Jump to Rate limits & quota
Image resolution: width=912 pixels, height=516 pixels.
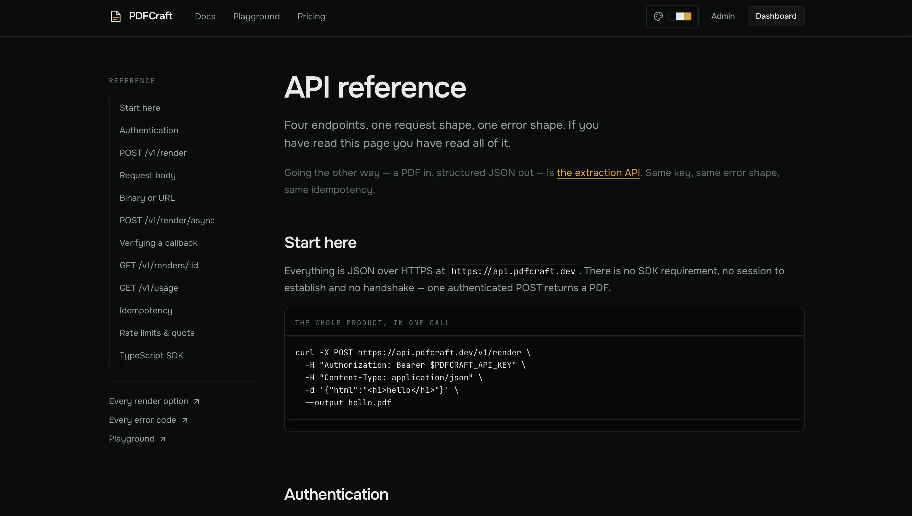(x=157, y=333)
